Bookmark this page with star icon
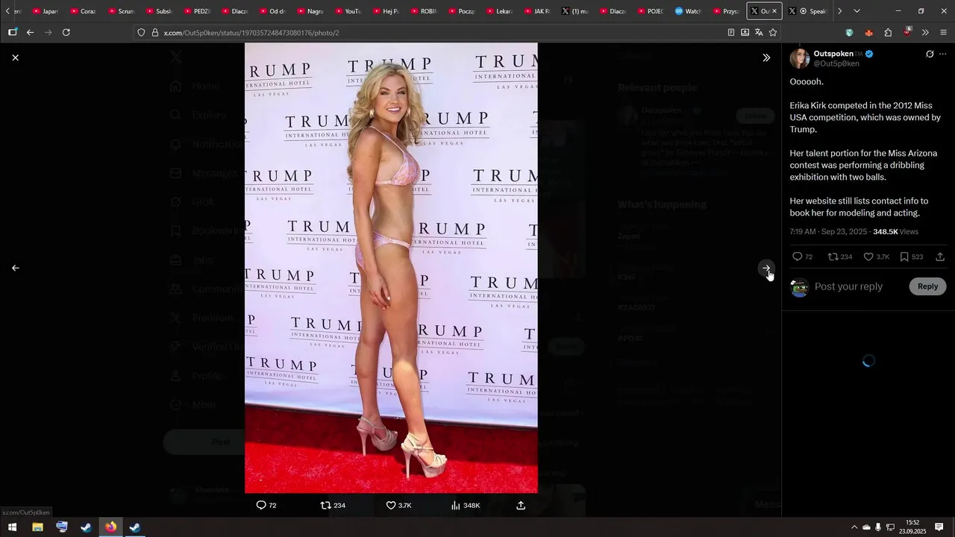The height and width of the screenshot is (537, 955). coord(773,32)
